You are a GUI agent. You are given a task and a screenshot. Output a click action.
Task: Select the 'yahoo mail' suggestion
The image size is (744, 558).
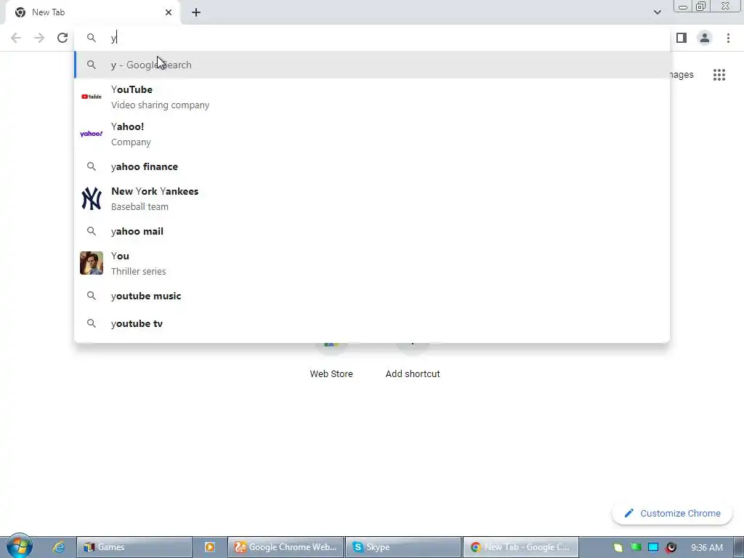tap(372, 231)
